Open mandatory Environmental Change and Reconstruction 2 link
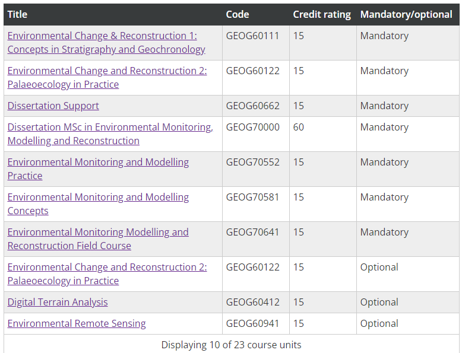 point(107,78)
